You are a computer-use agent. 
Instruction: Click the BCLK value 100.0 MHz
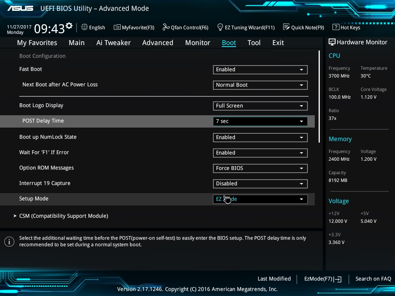339,97
